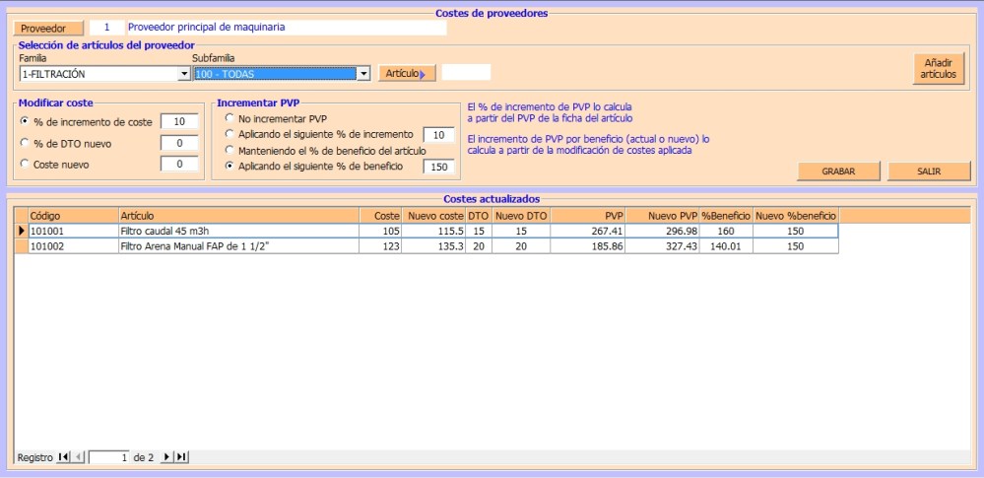Image resolution: width=984 pixels, height=478 pixels.
Task: Click the '% de DTO nuevo' value field
Action: tap(179, 143)
